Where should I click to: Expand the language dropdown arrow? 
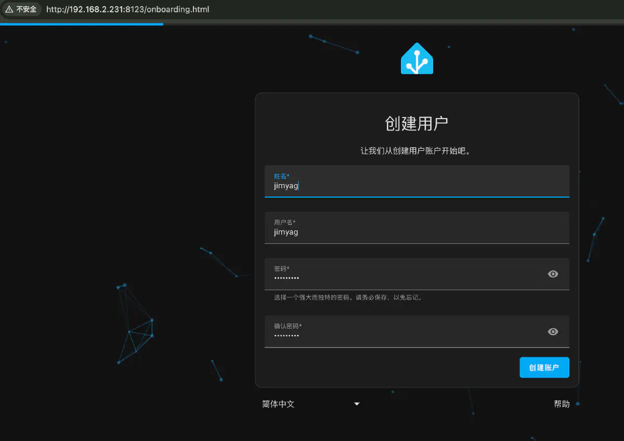[357, 404]
